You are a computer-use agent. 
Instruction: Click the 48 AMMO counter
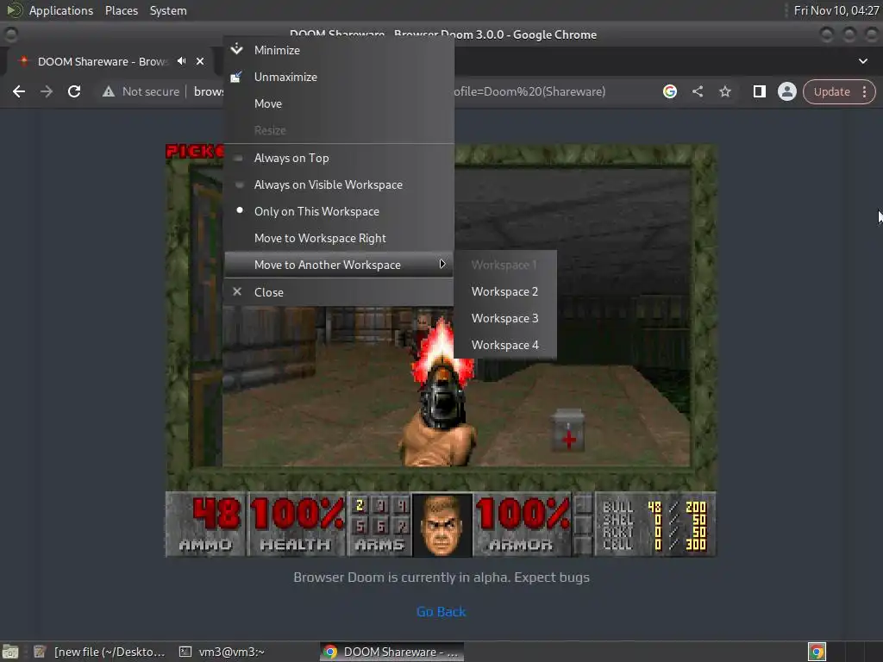[x=206, y=525]
